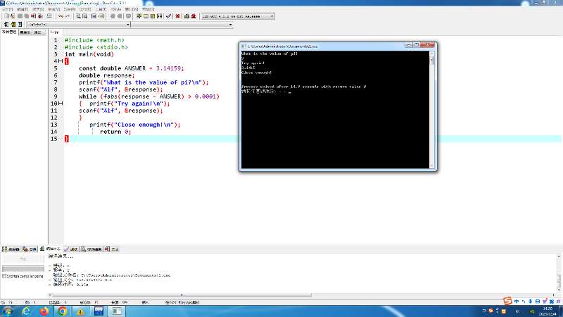Click the Delete profiling information icon
Screen dimensions: 563x317
194,16
